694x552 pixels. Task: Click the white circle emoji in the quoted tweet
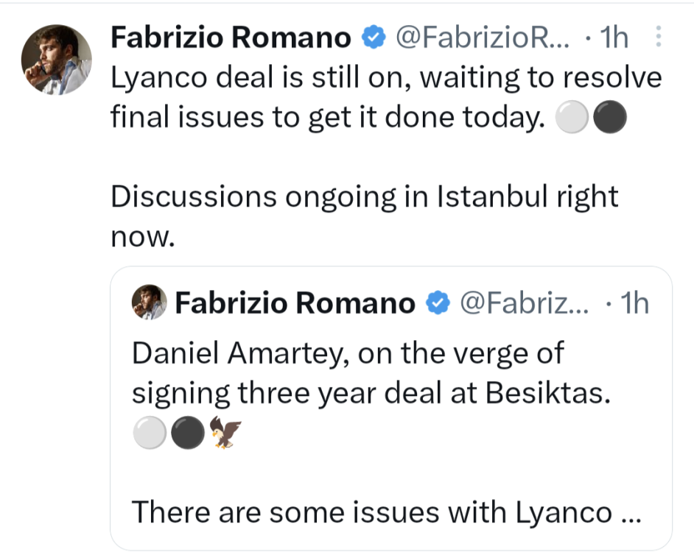149,434
